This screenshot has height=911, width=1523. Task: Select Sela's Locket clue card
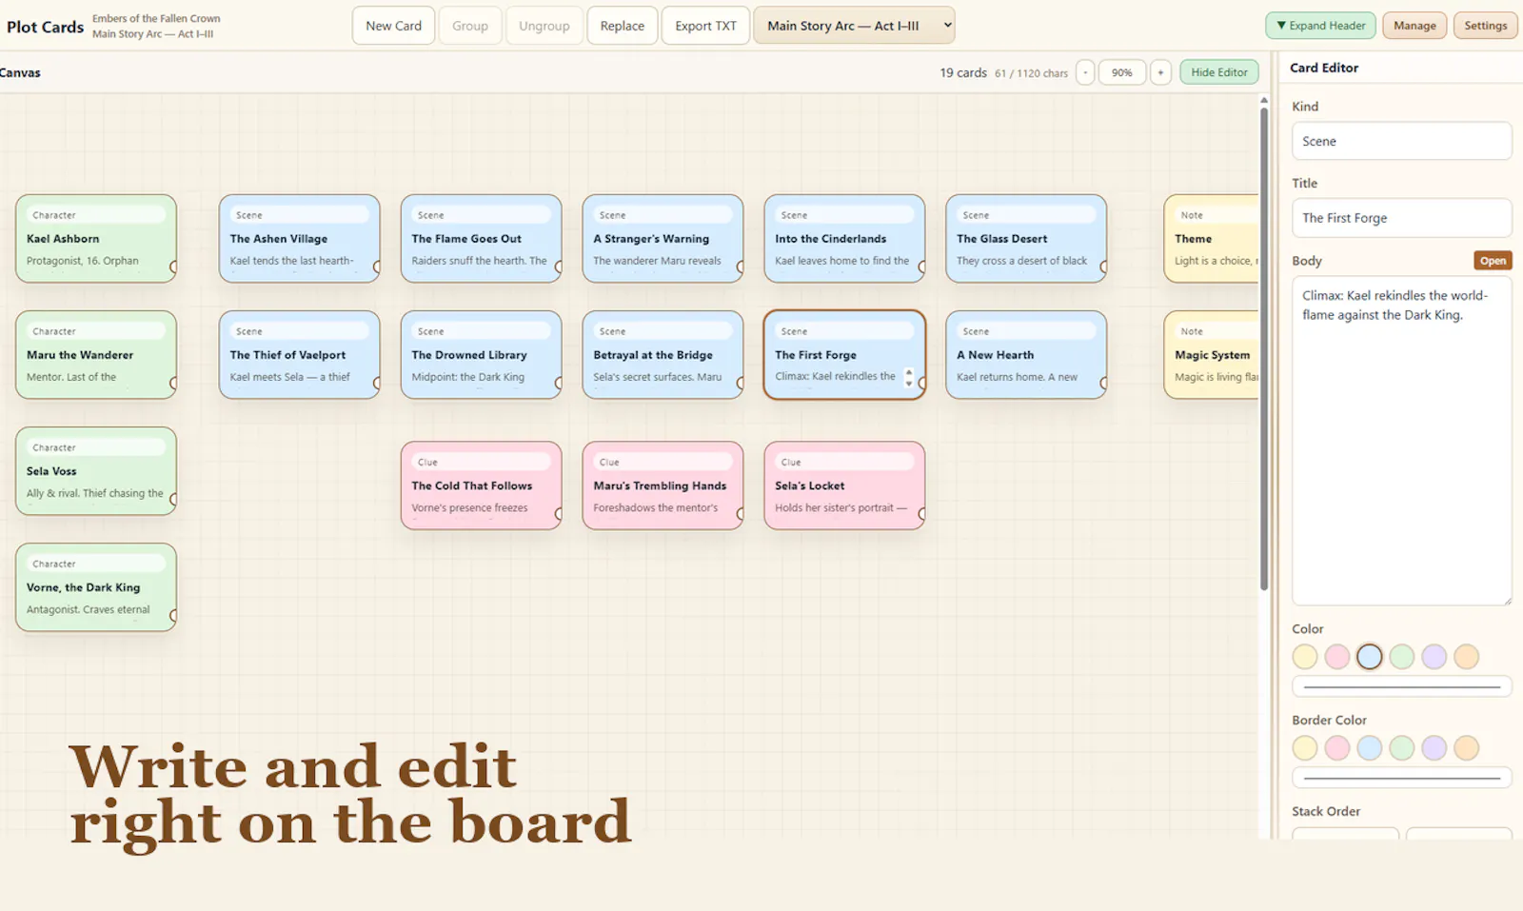point(844,485)
